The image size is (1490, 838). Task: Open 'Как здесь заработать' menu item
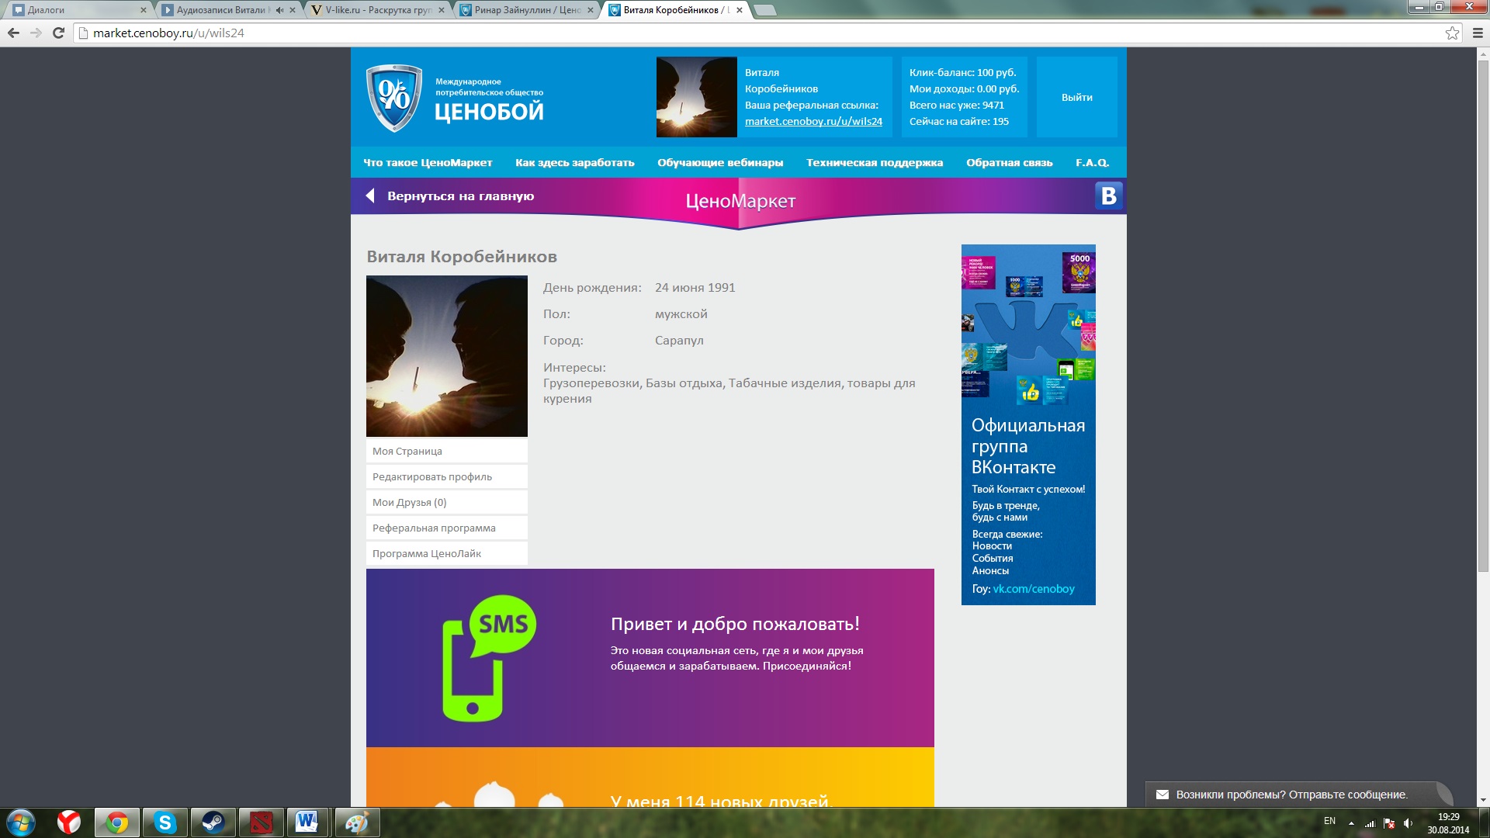pos(575,162)
